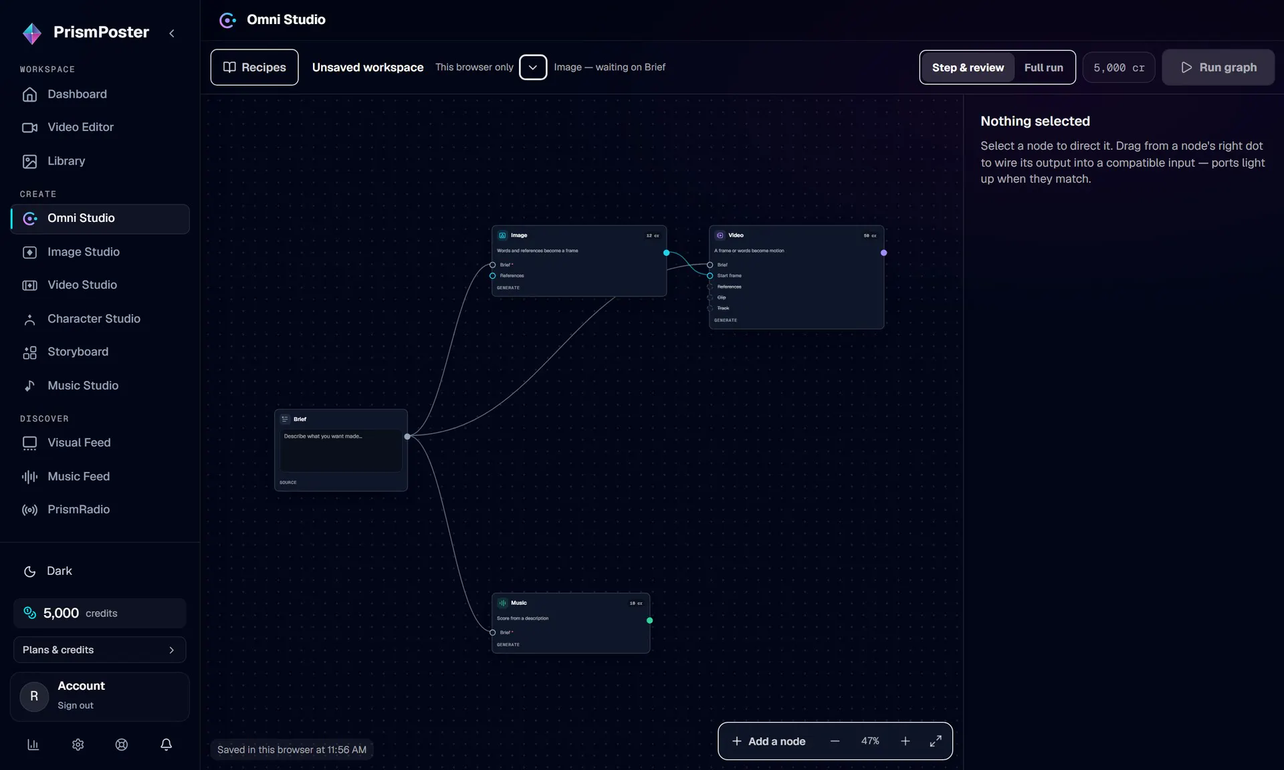Click the 47% zoom level readout
Image resolution: width=1284 pixels, height=770 pixels.
[870, 741]
